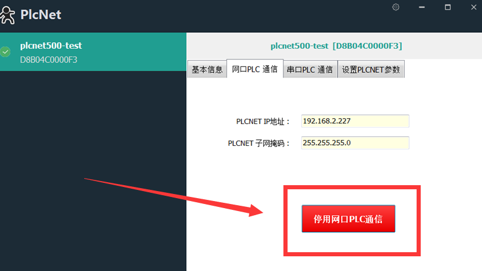Go to the 设置PLCNET参数 tab
This screenshot has width=482, height=271.
371,69
